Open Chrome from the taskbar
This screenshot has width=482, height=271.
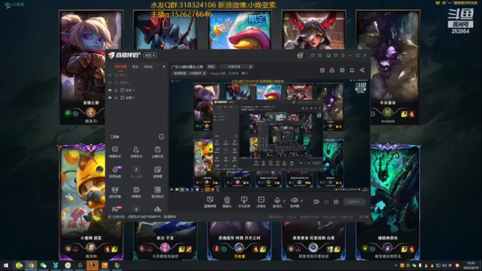click(x=31, y=266)
